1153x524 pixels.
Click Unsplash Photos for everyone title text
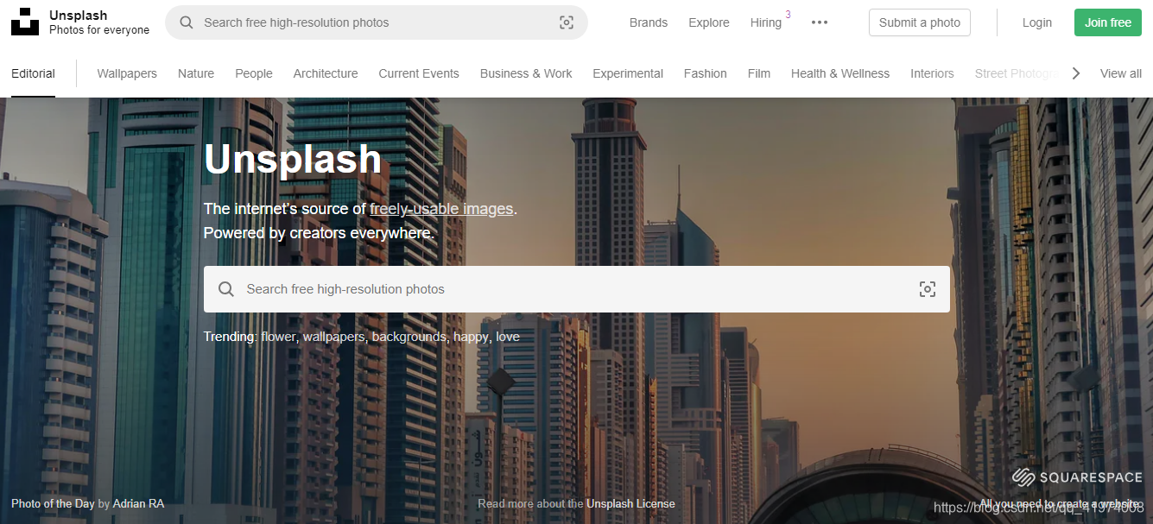(x=99, y=22)
